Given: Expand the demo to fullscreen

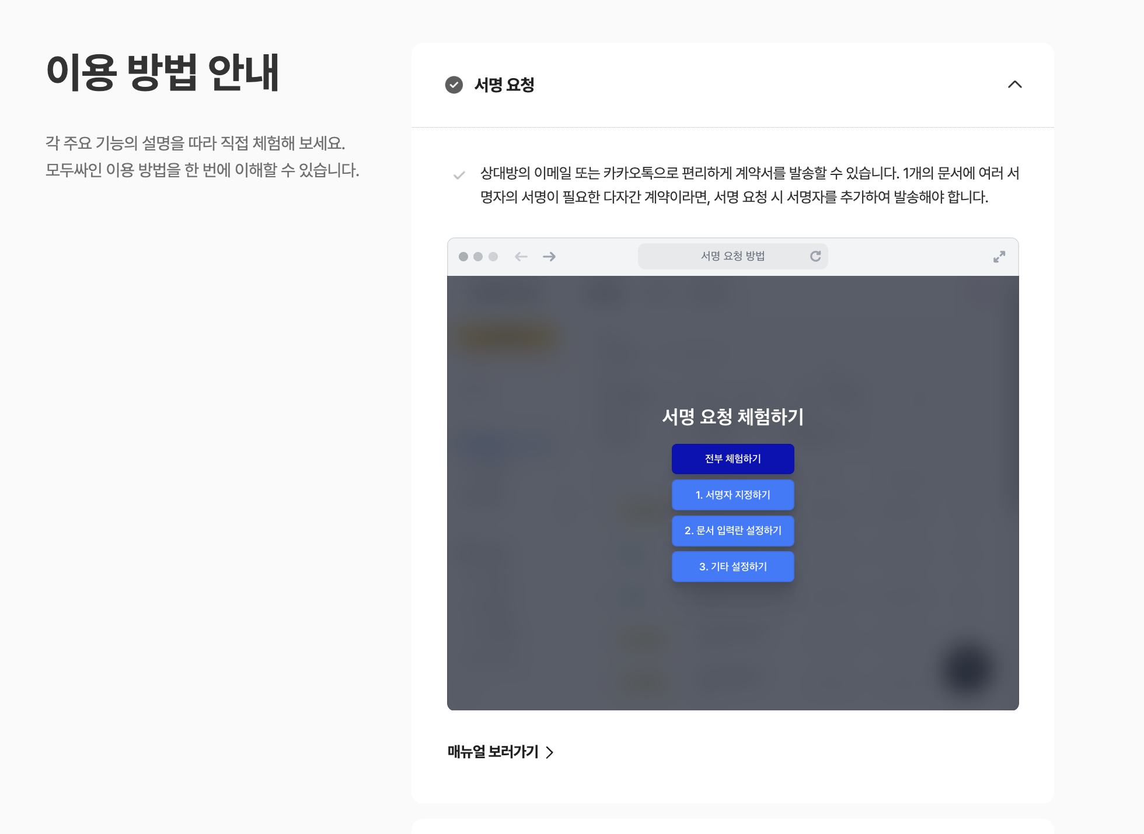Looking at the screenshot, I should pyautogui.click(x=999, y=257).
